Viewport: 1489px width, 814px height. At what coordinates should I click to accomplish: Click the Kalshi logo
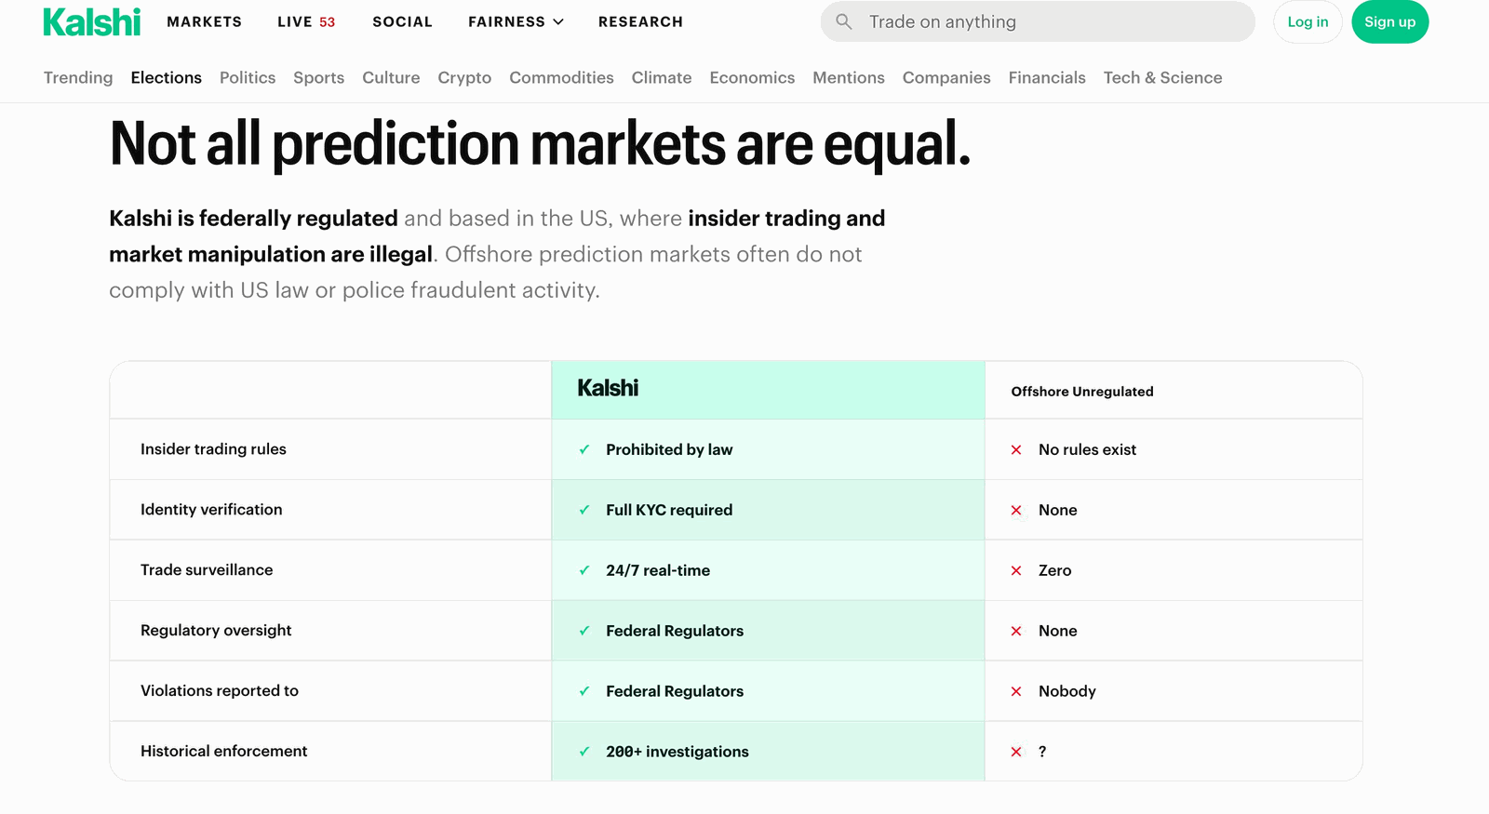(x=92, y=20)
